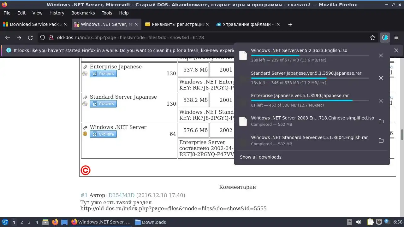Open the Edit menu
The image size is (404, 227).
pyautogui.click(x=21, y=13)
